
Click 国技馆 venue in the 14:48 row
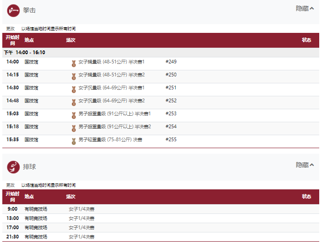click(31, 101)
